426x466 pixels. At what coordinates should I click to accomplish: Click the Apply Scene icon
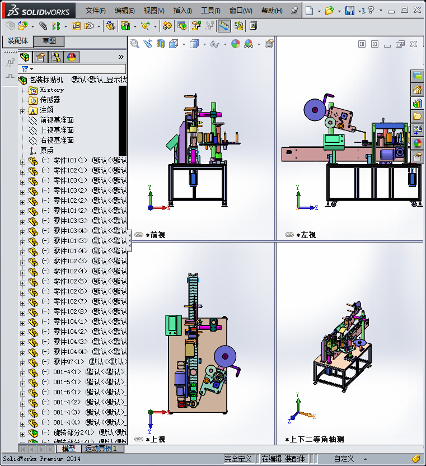click(x=249, y=44)
